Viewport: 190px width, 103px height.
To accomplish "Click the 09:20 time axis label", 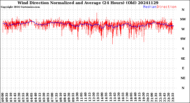I will [69, 97].
